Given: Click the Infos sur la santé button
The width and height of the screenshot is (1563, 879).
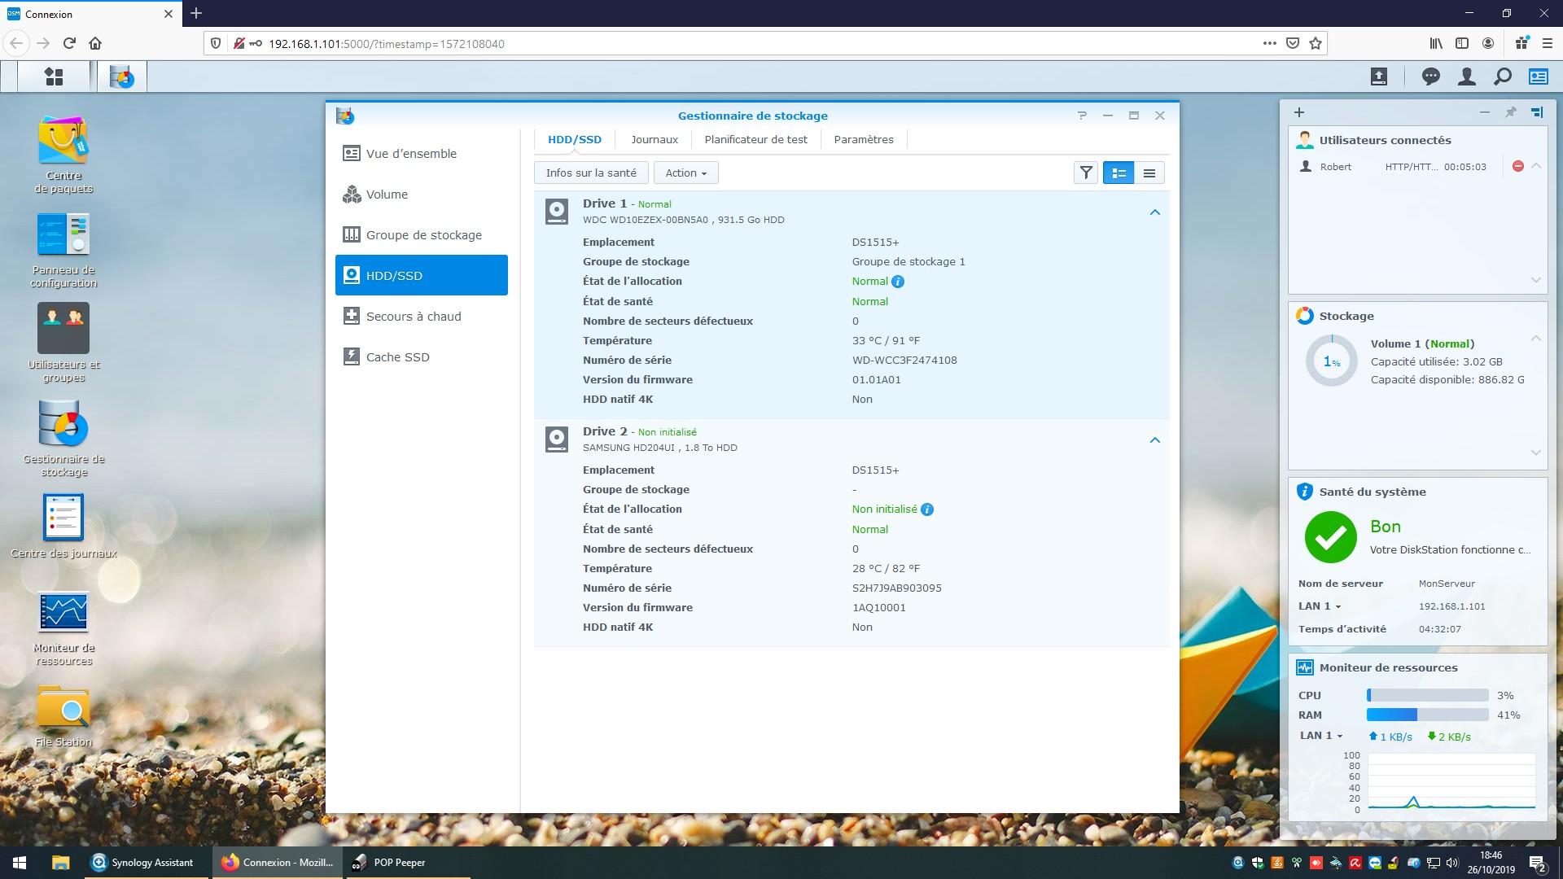Looking at the screenshot, I should tap(591, 173).
